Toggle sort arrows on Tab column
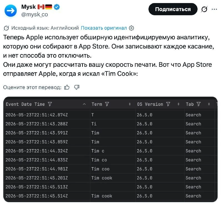 tap(209, 104)
